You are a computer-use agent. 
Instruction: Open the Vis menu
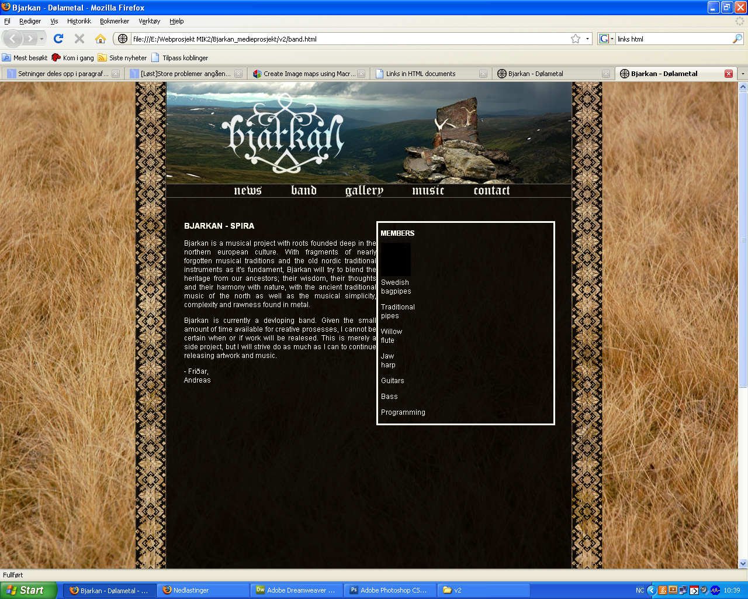coord(54,21)
